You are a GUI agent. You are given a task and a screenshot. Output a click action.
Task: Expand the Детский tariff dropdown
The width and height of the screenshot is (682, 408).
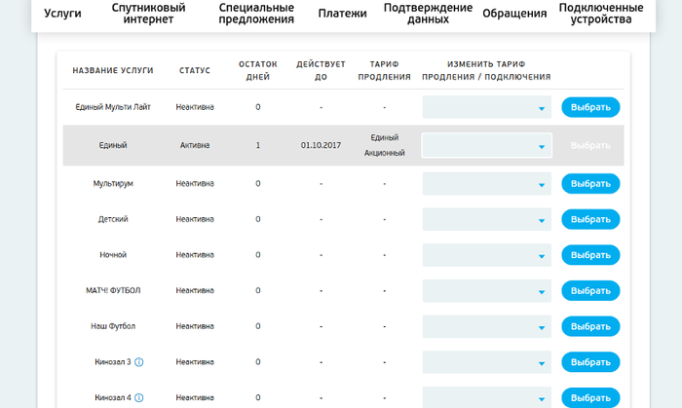click(486, 219)
